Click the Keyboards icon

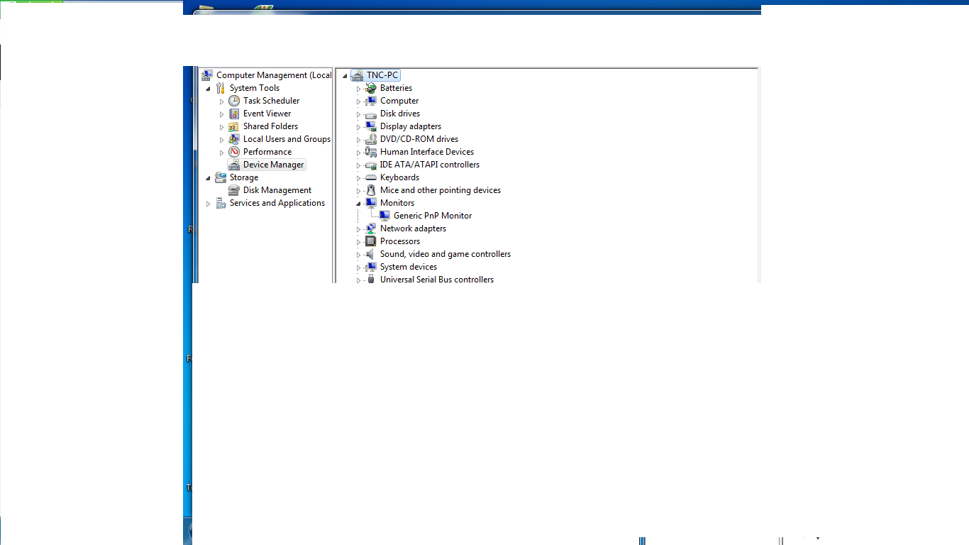click(x=370, y=177)
